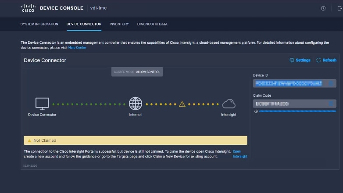Click the Internet label under the globe

coord(136,115)
